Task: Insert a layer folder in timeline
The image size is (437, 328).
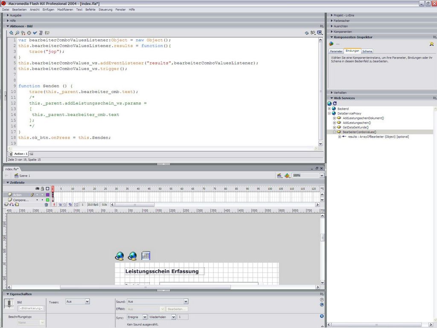Action: tap(17, 205)
